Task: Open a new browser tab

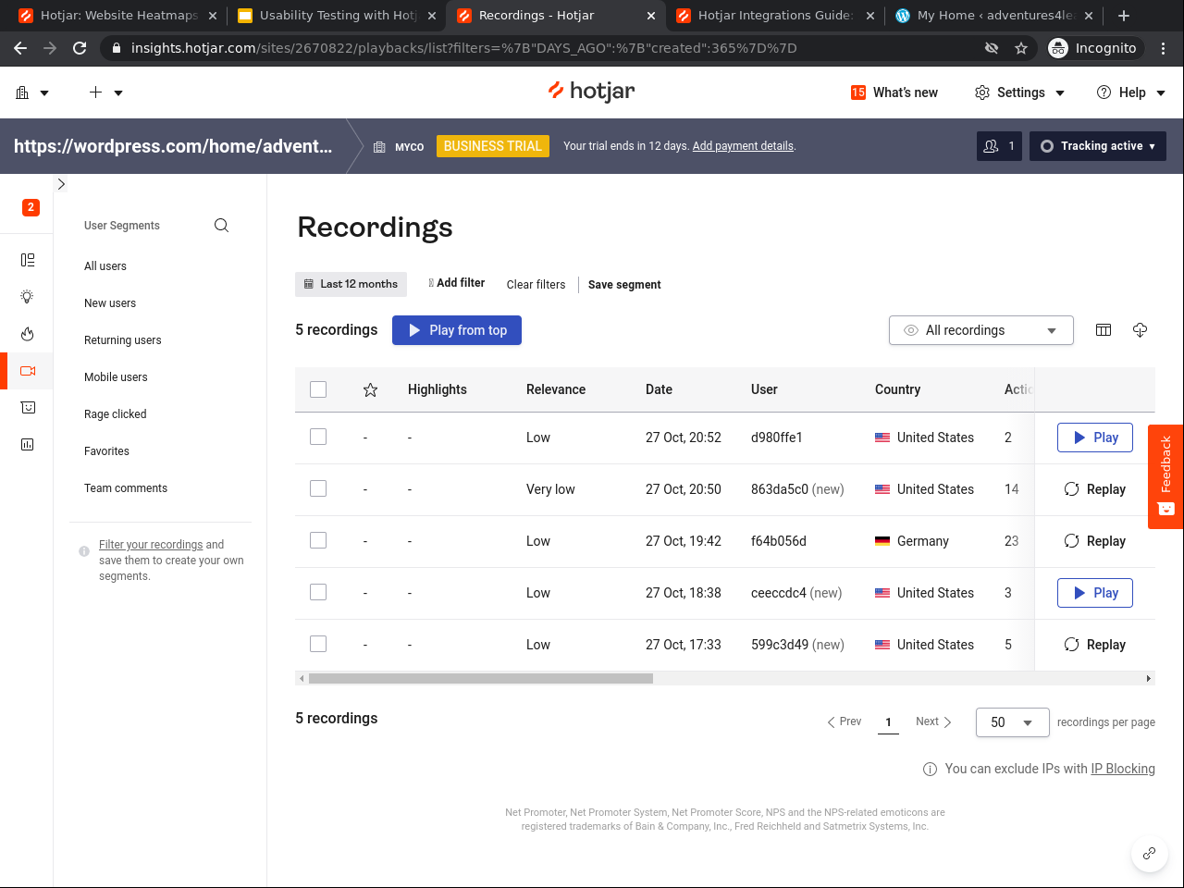Action: click(1124, 16)
